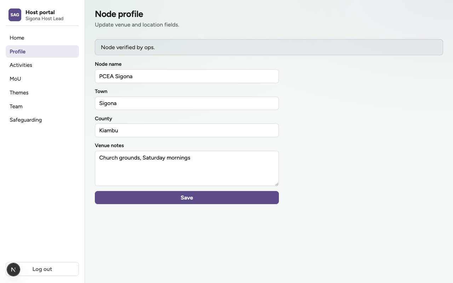Image resolution: width=453 pixels, height=283 pixels.
Task: Click the County field label
Action: click(x=103, y=119)
